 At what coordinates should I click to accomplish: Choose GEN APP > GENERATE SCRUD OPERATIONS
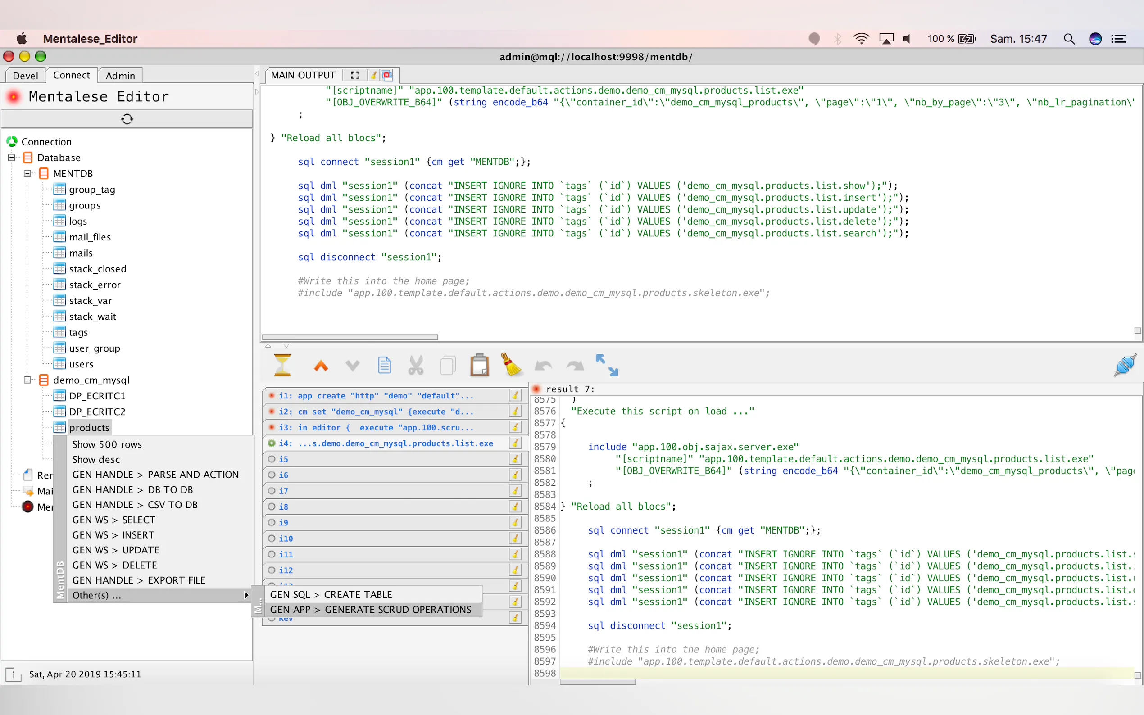370,610
